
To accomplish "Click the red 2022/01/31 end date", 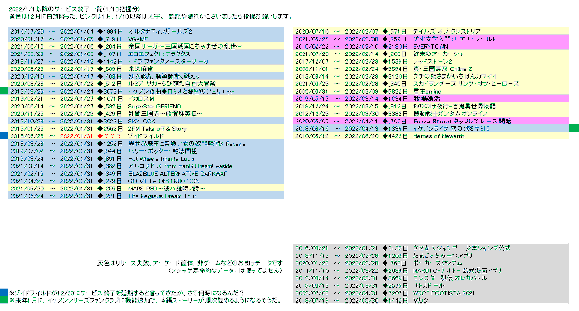I will (76, 136).
